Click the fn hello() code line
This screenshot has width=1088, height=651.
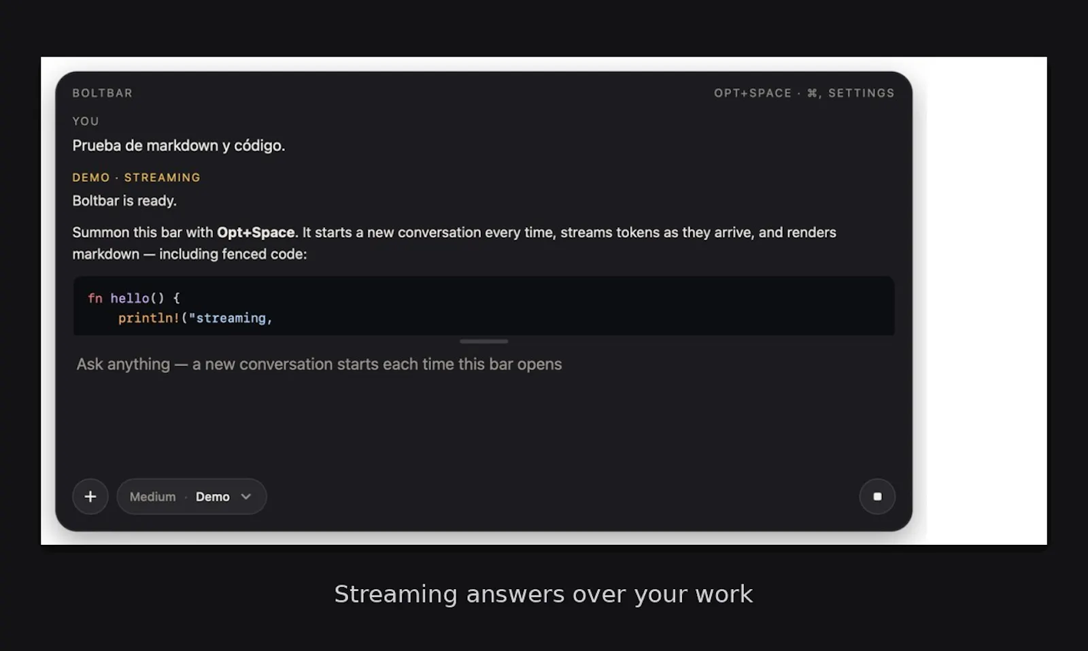pyautogui.click(x=134, y=298)
